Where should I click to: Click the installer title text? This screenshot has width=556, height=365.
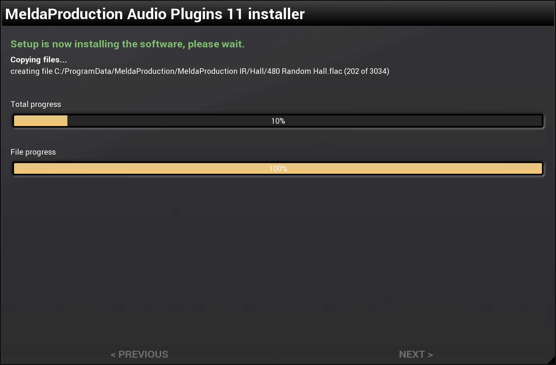tap(155, 14)
